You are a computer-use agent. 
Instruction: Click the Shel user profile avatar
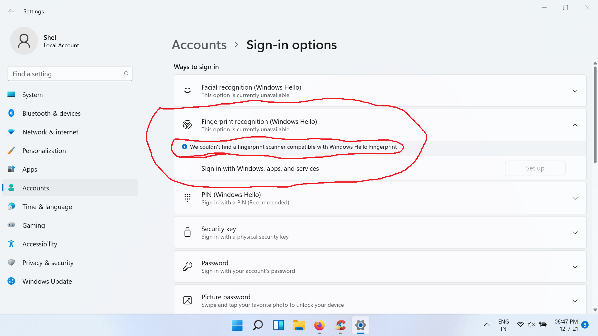(24, 41)
